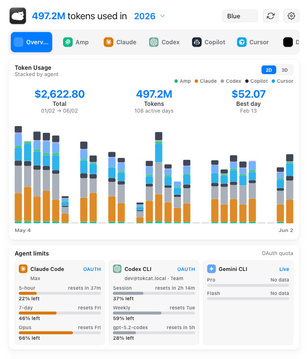The width and height of the screenshot is (308, 359).
Task: Click the $52.07 best day figure
Action: [x=248, y=94]
